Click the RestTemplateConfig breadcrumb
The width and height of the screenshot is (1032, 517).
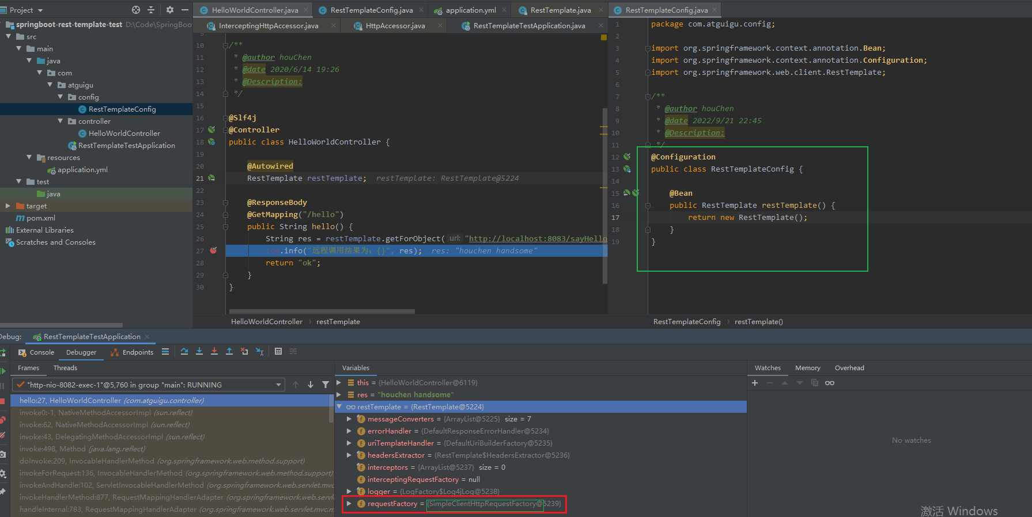point(687,321)
